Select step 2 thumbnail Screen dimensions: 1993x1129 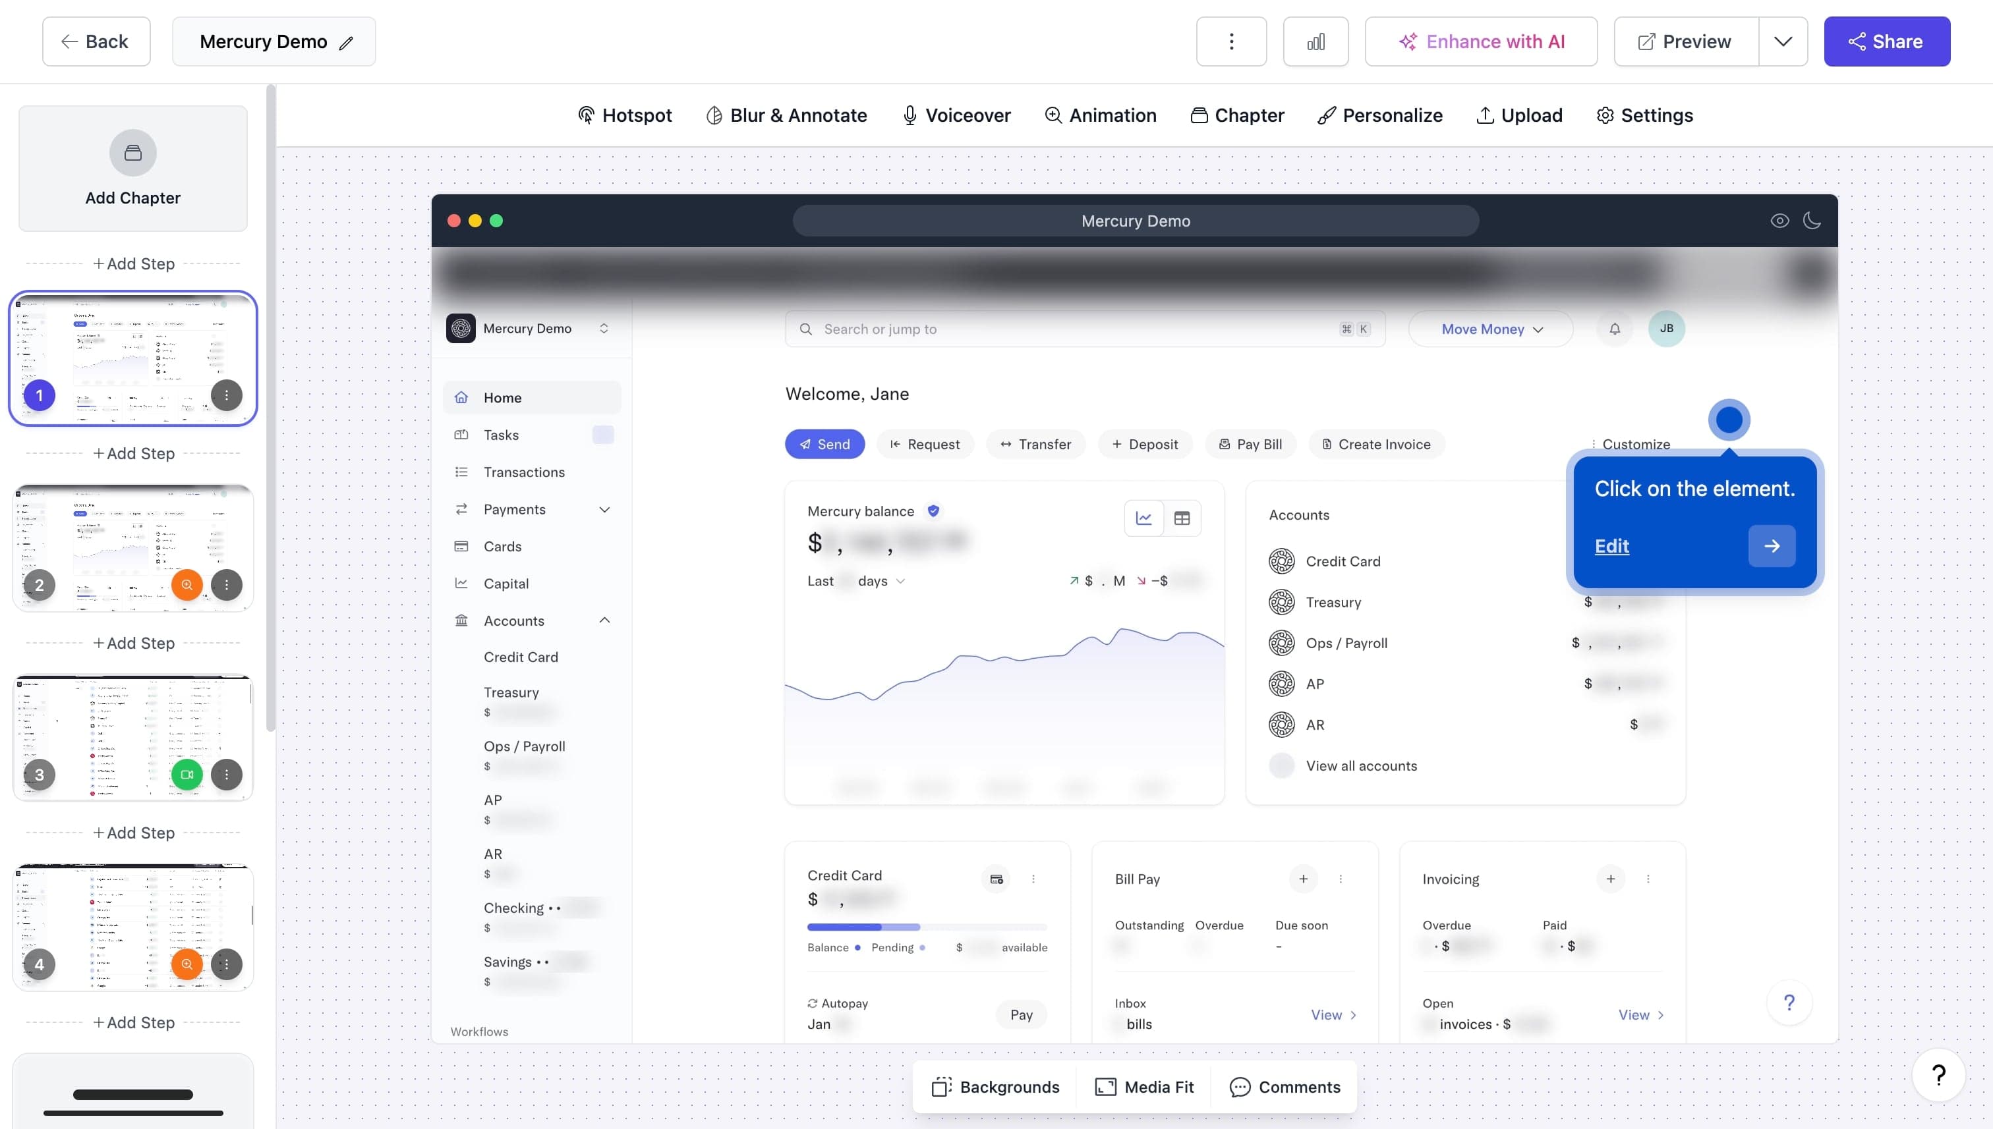coord(132,548)
